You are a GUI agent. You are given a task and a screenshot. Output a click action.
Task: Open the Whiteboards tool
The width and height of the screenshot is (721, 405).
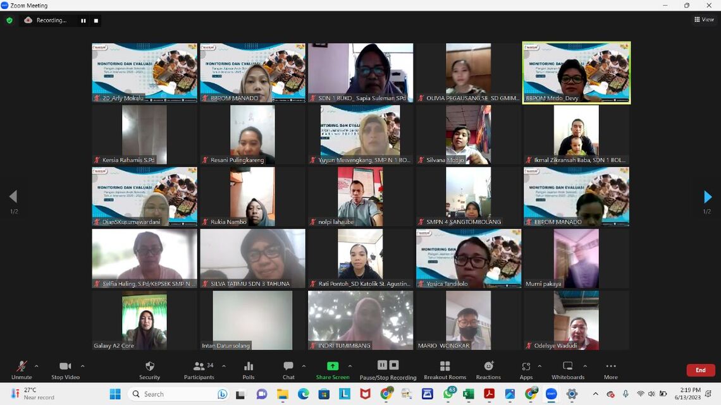[567, 369]
